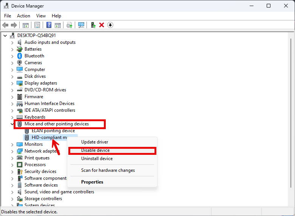The height and width of the screenshot is (216, 295).
Task: Collapse Mice and other pointing devices
Action: (12, 124)
